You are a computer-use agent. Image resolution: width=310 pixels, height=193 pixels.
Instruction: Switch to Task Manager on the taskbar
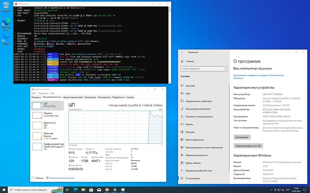[x=123, y=190]
